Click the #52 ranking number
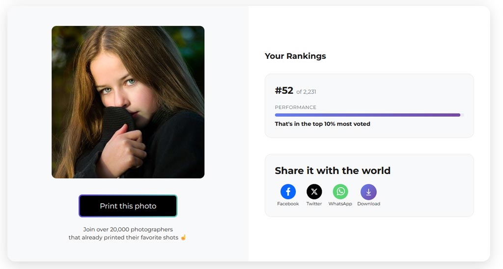503x269 pixels. click(284, 91)
